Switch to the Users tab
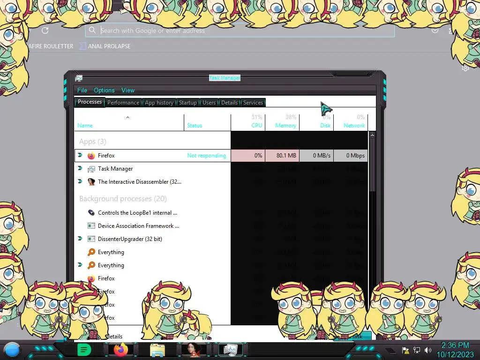Image resolution: width=480 pixels, height=360 pixels. click(x=209, y=103)
